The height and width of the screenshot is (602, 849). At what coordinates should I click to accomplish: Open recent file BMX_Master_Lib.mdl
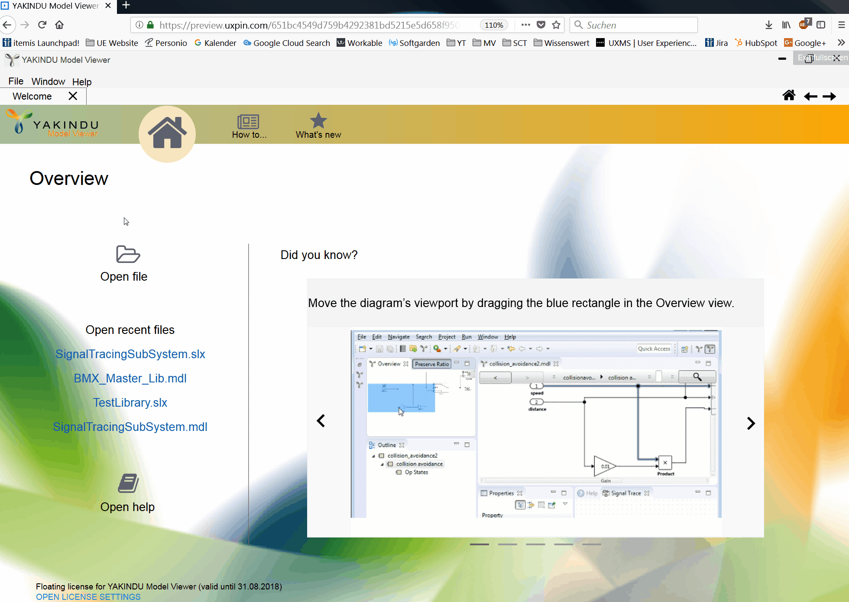point(130,378)
